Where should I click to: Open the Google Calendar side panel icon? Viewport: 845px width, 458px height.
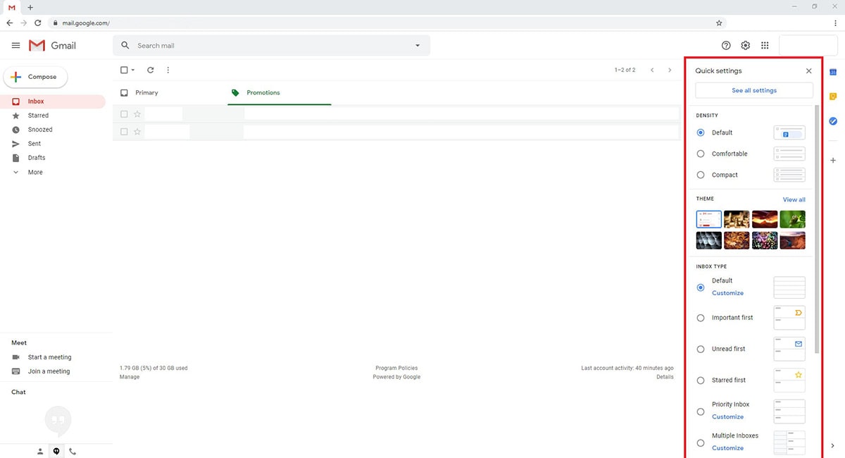coord(833,72)
